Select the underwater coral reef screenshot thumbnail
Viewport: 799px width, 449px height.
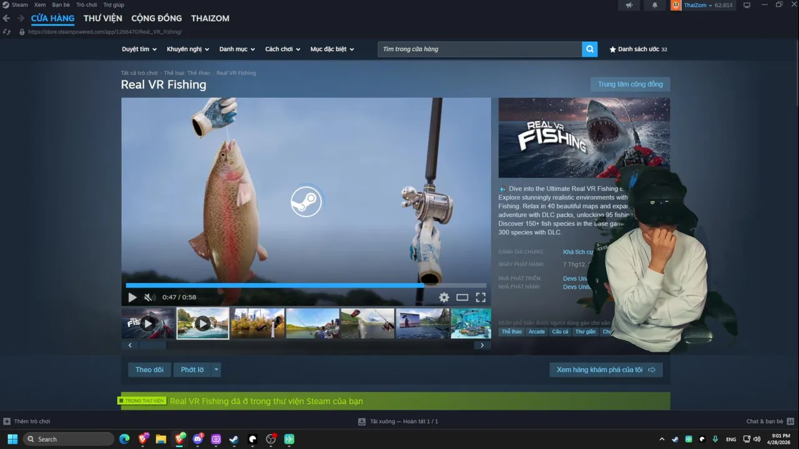click(x=471, y=323)
